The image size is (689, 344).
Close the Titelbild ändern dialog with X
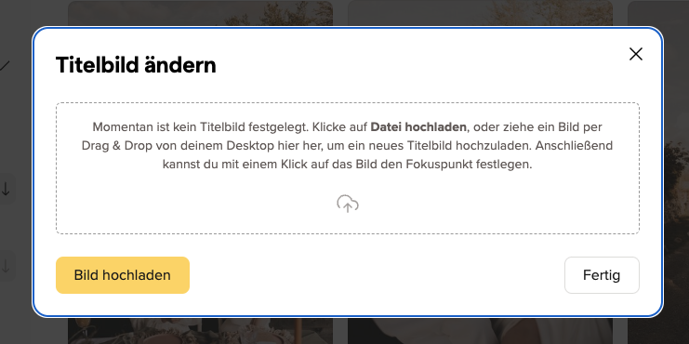(x=635, y=54)
